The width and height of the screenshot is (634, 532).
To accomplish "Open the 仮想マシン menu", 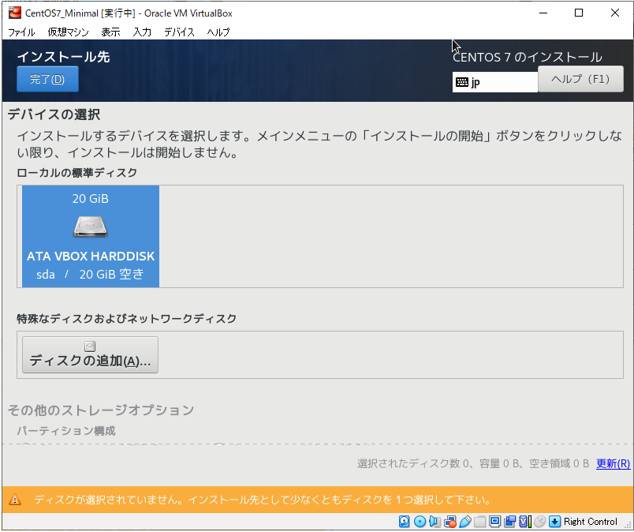I will coord(68,32).
